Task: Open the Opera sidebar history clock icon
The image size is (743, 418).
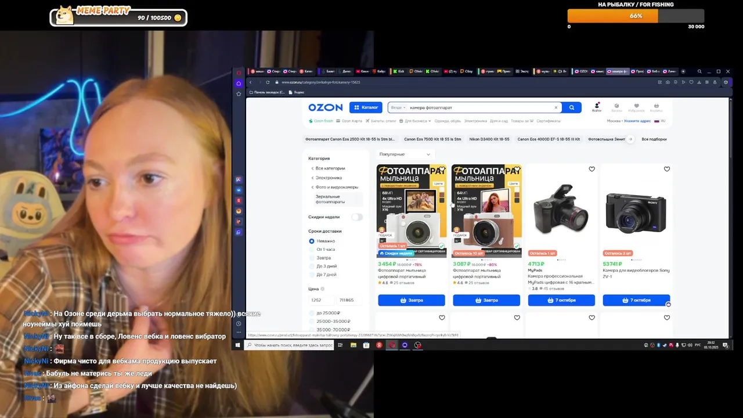Action: (x=239, y=324)
